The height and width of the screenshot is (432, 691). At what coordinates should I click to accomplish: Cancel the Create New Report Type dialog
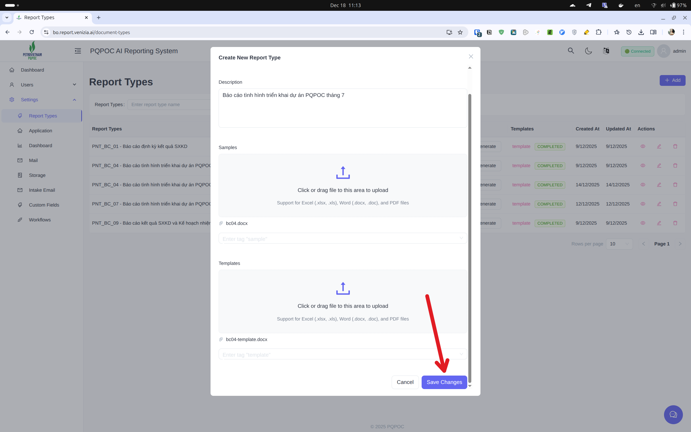pyautogui.click(x=405, y=382)
